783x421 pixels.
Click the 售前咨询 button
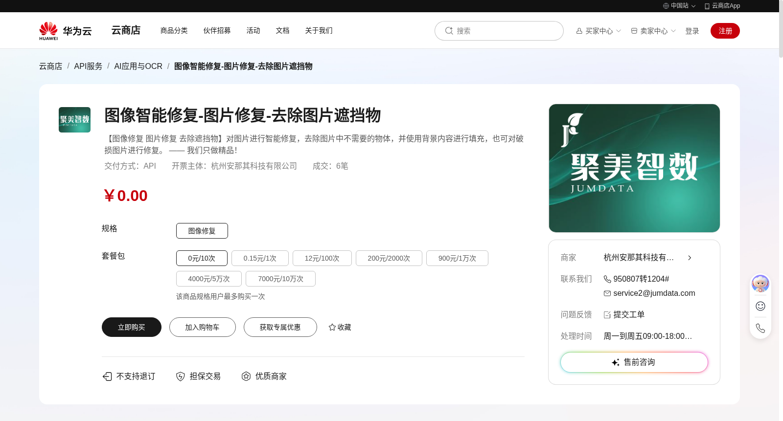pos(634,362)
